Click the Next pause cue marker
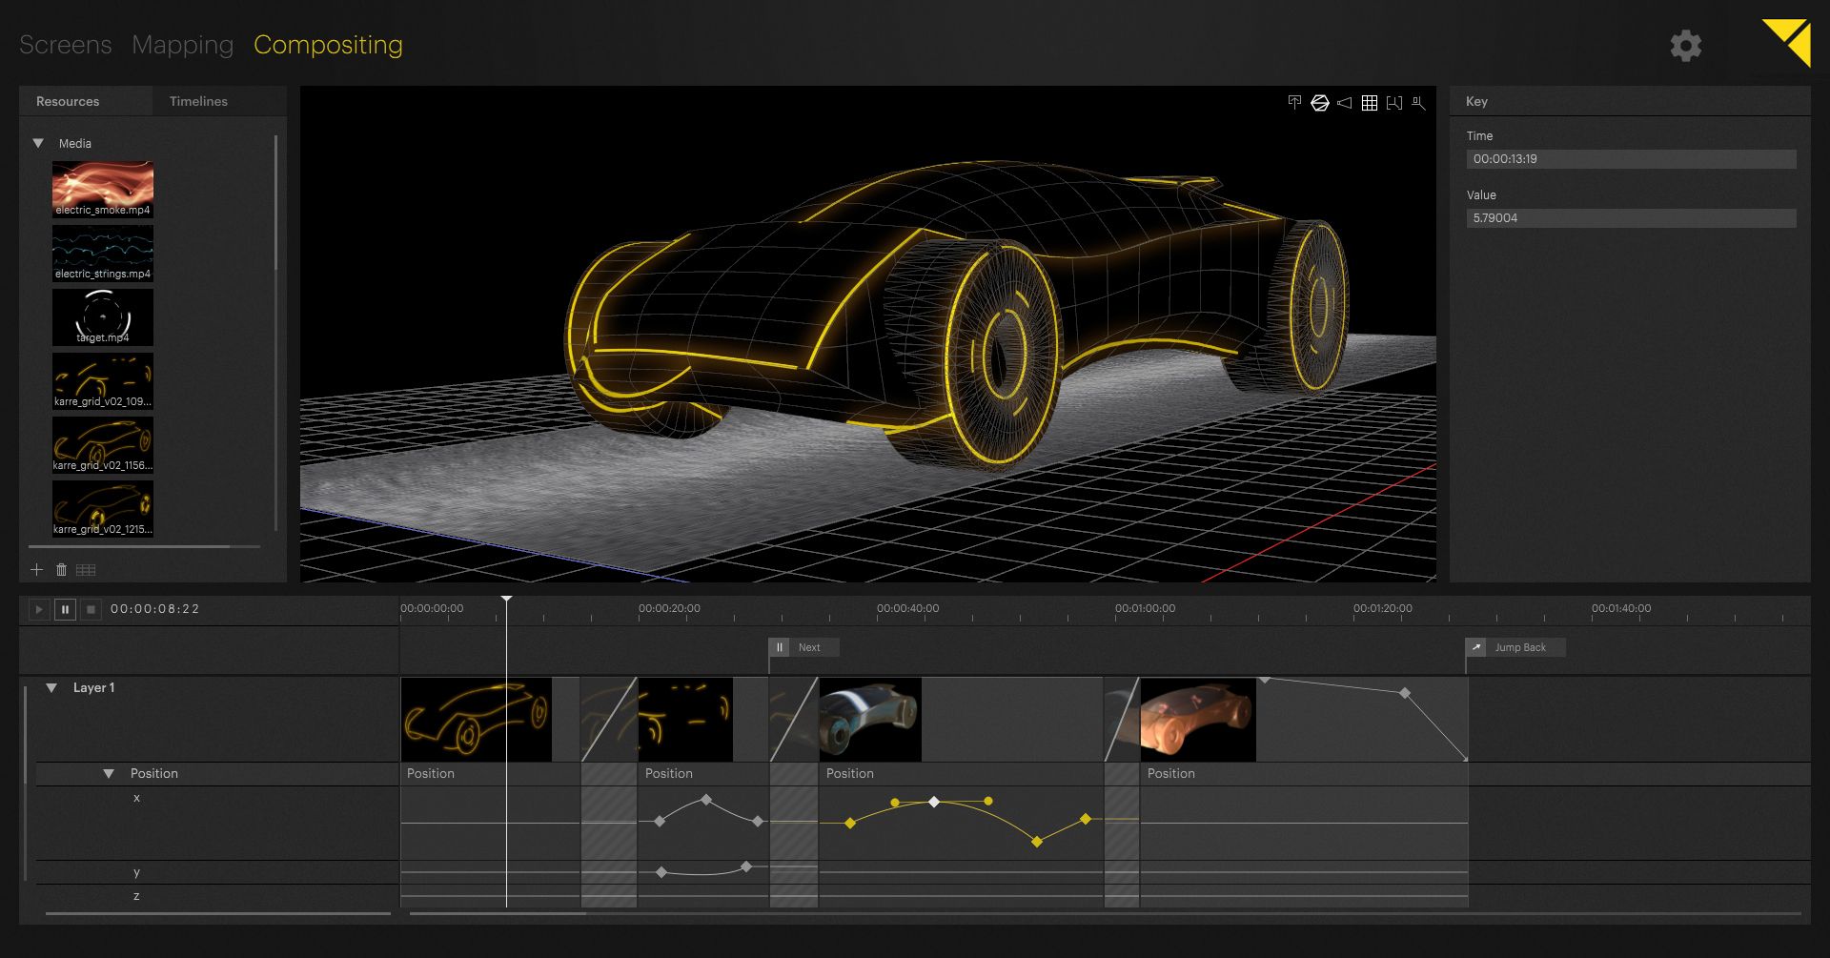The width and height of the screenshot is (1830, 958). click(804, 648)
